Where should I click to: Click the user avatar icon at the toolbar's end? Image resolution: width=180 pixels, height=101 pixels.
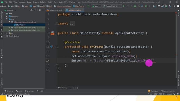coord(178,6)
